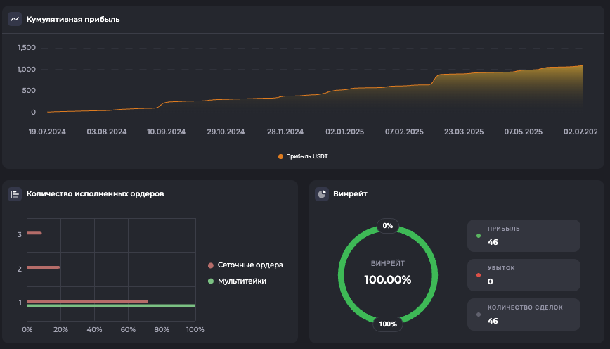
Task: Click the orange Прибыль USDT legend marker
Action: (x=281, y=156)
